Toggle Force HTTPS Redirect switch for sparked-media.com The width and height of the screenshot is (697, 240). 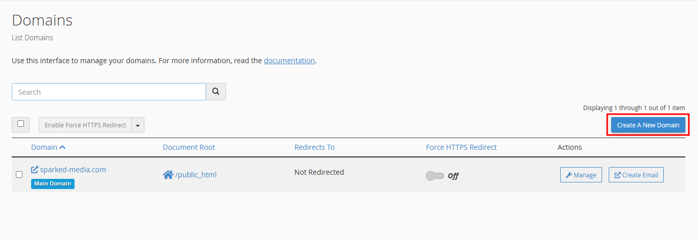[435, 176]
